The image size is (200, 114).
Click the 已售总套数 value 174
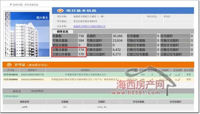[81, 50]
